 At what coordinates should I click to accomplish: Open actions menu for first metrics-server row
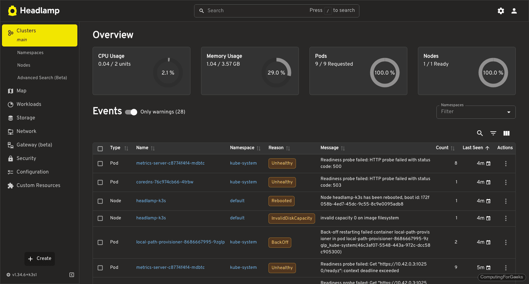(x=506, y=164)
